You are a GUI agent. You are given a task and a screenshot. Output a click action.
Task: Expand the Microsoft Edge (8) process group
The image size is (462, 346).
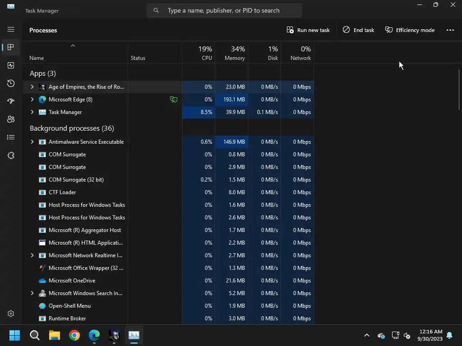tap(32, 100)
